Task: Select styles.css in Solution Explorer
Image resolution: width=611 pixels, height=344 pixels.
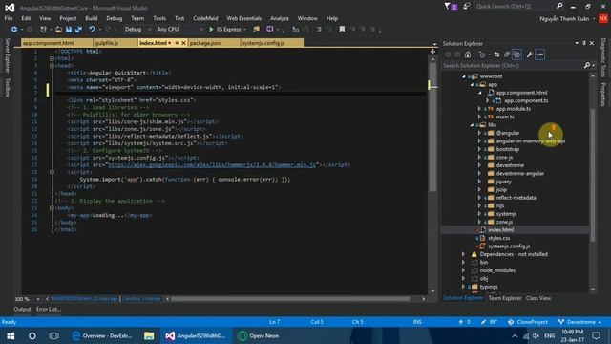Action: pyautogui.click(x=498, y=238)
